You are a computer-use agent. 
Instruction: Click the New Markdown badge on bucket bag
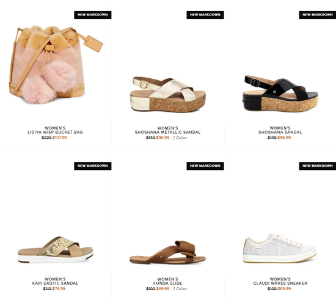(93, 15)
